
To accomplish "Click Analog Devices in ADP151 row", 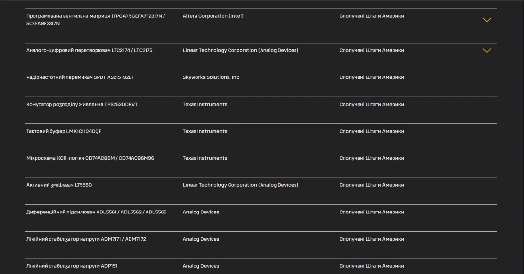I will pyautogui.click(x=201, y=266).
